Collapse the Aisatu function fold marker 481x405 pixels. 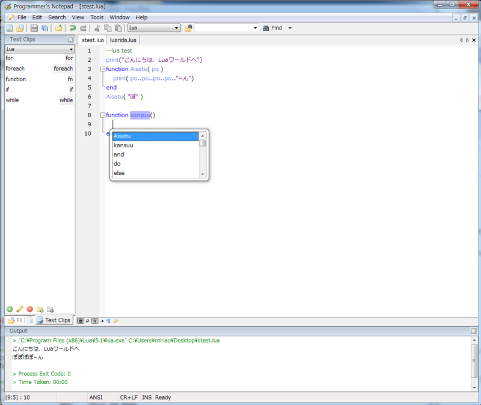(103, 69)
